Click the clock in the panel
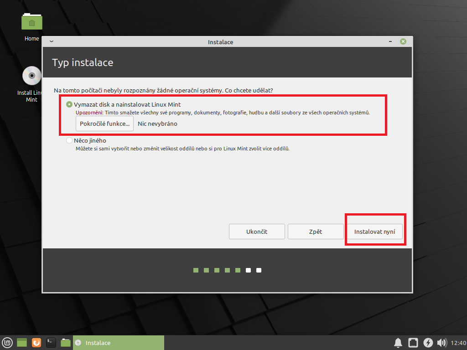 click(458, 343)
